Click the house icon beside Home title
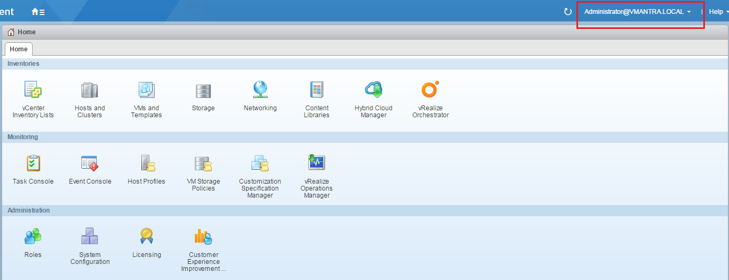 (11, 32)
